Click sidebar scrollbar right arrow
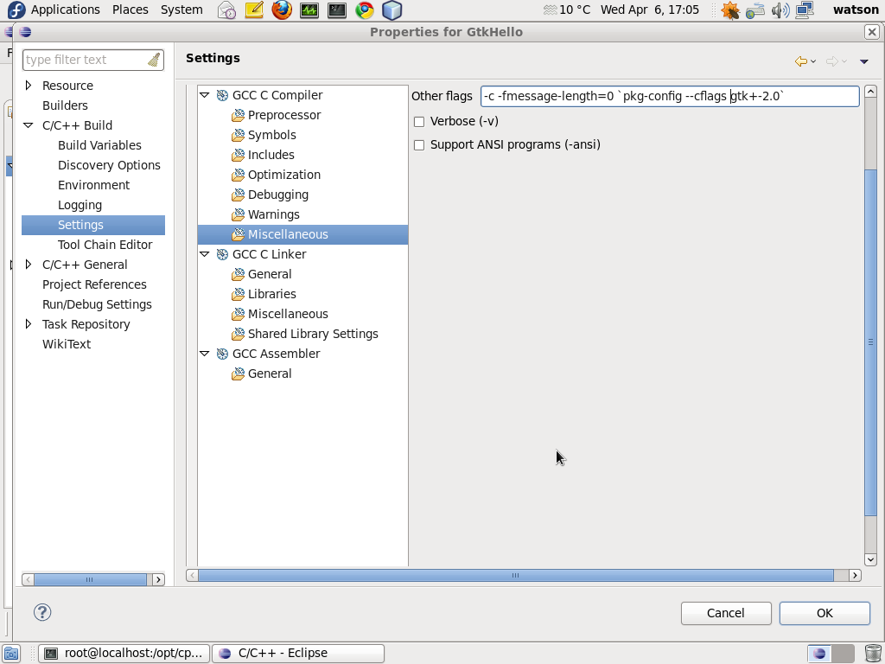The image size is (885, 664). click(159, 580)
